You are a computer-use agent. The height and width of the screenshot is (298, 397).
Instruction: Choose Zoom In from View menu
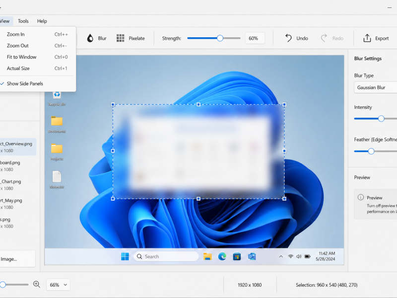(x=37, y=34)
